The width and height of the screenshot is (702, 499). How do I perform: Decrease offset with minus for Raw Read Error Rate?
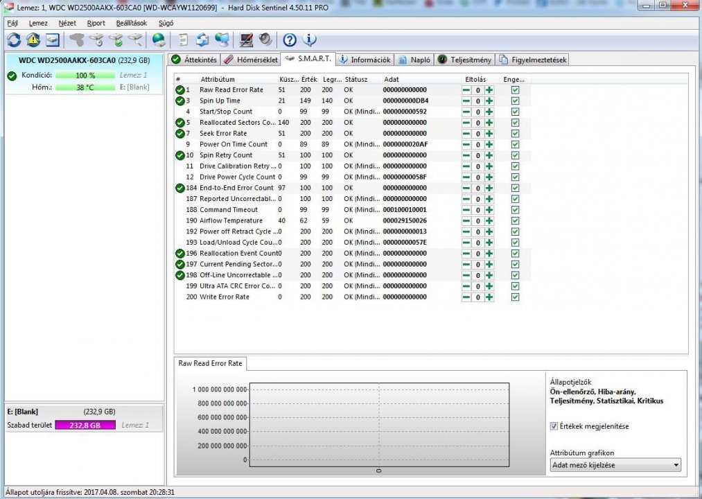pyautogui.click(x=466, y=90)
